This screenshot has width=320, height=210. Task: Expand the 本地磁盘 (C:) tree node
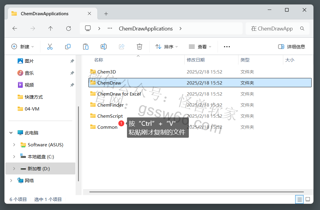[x=14, y=157]
